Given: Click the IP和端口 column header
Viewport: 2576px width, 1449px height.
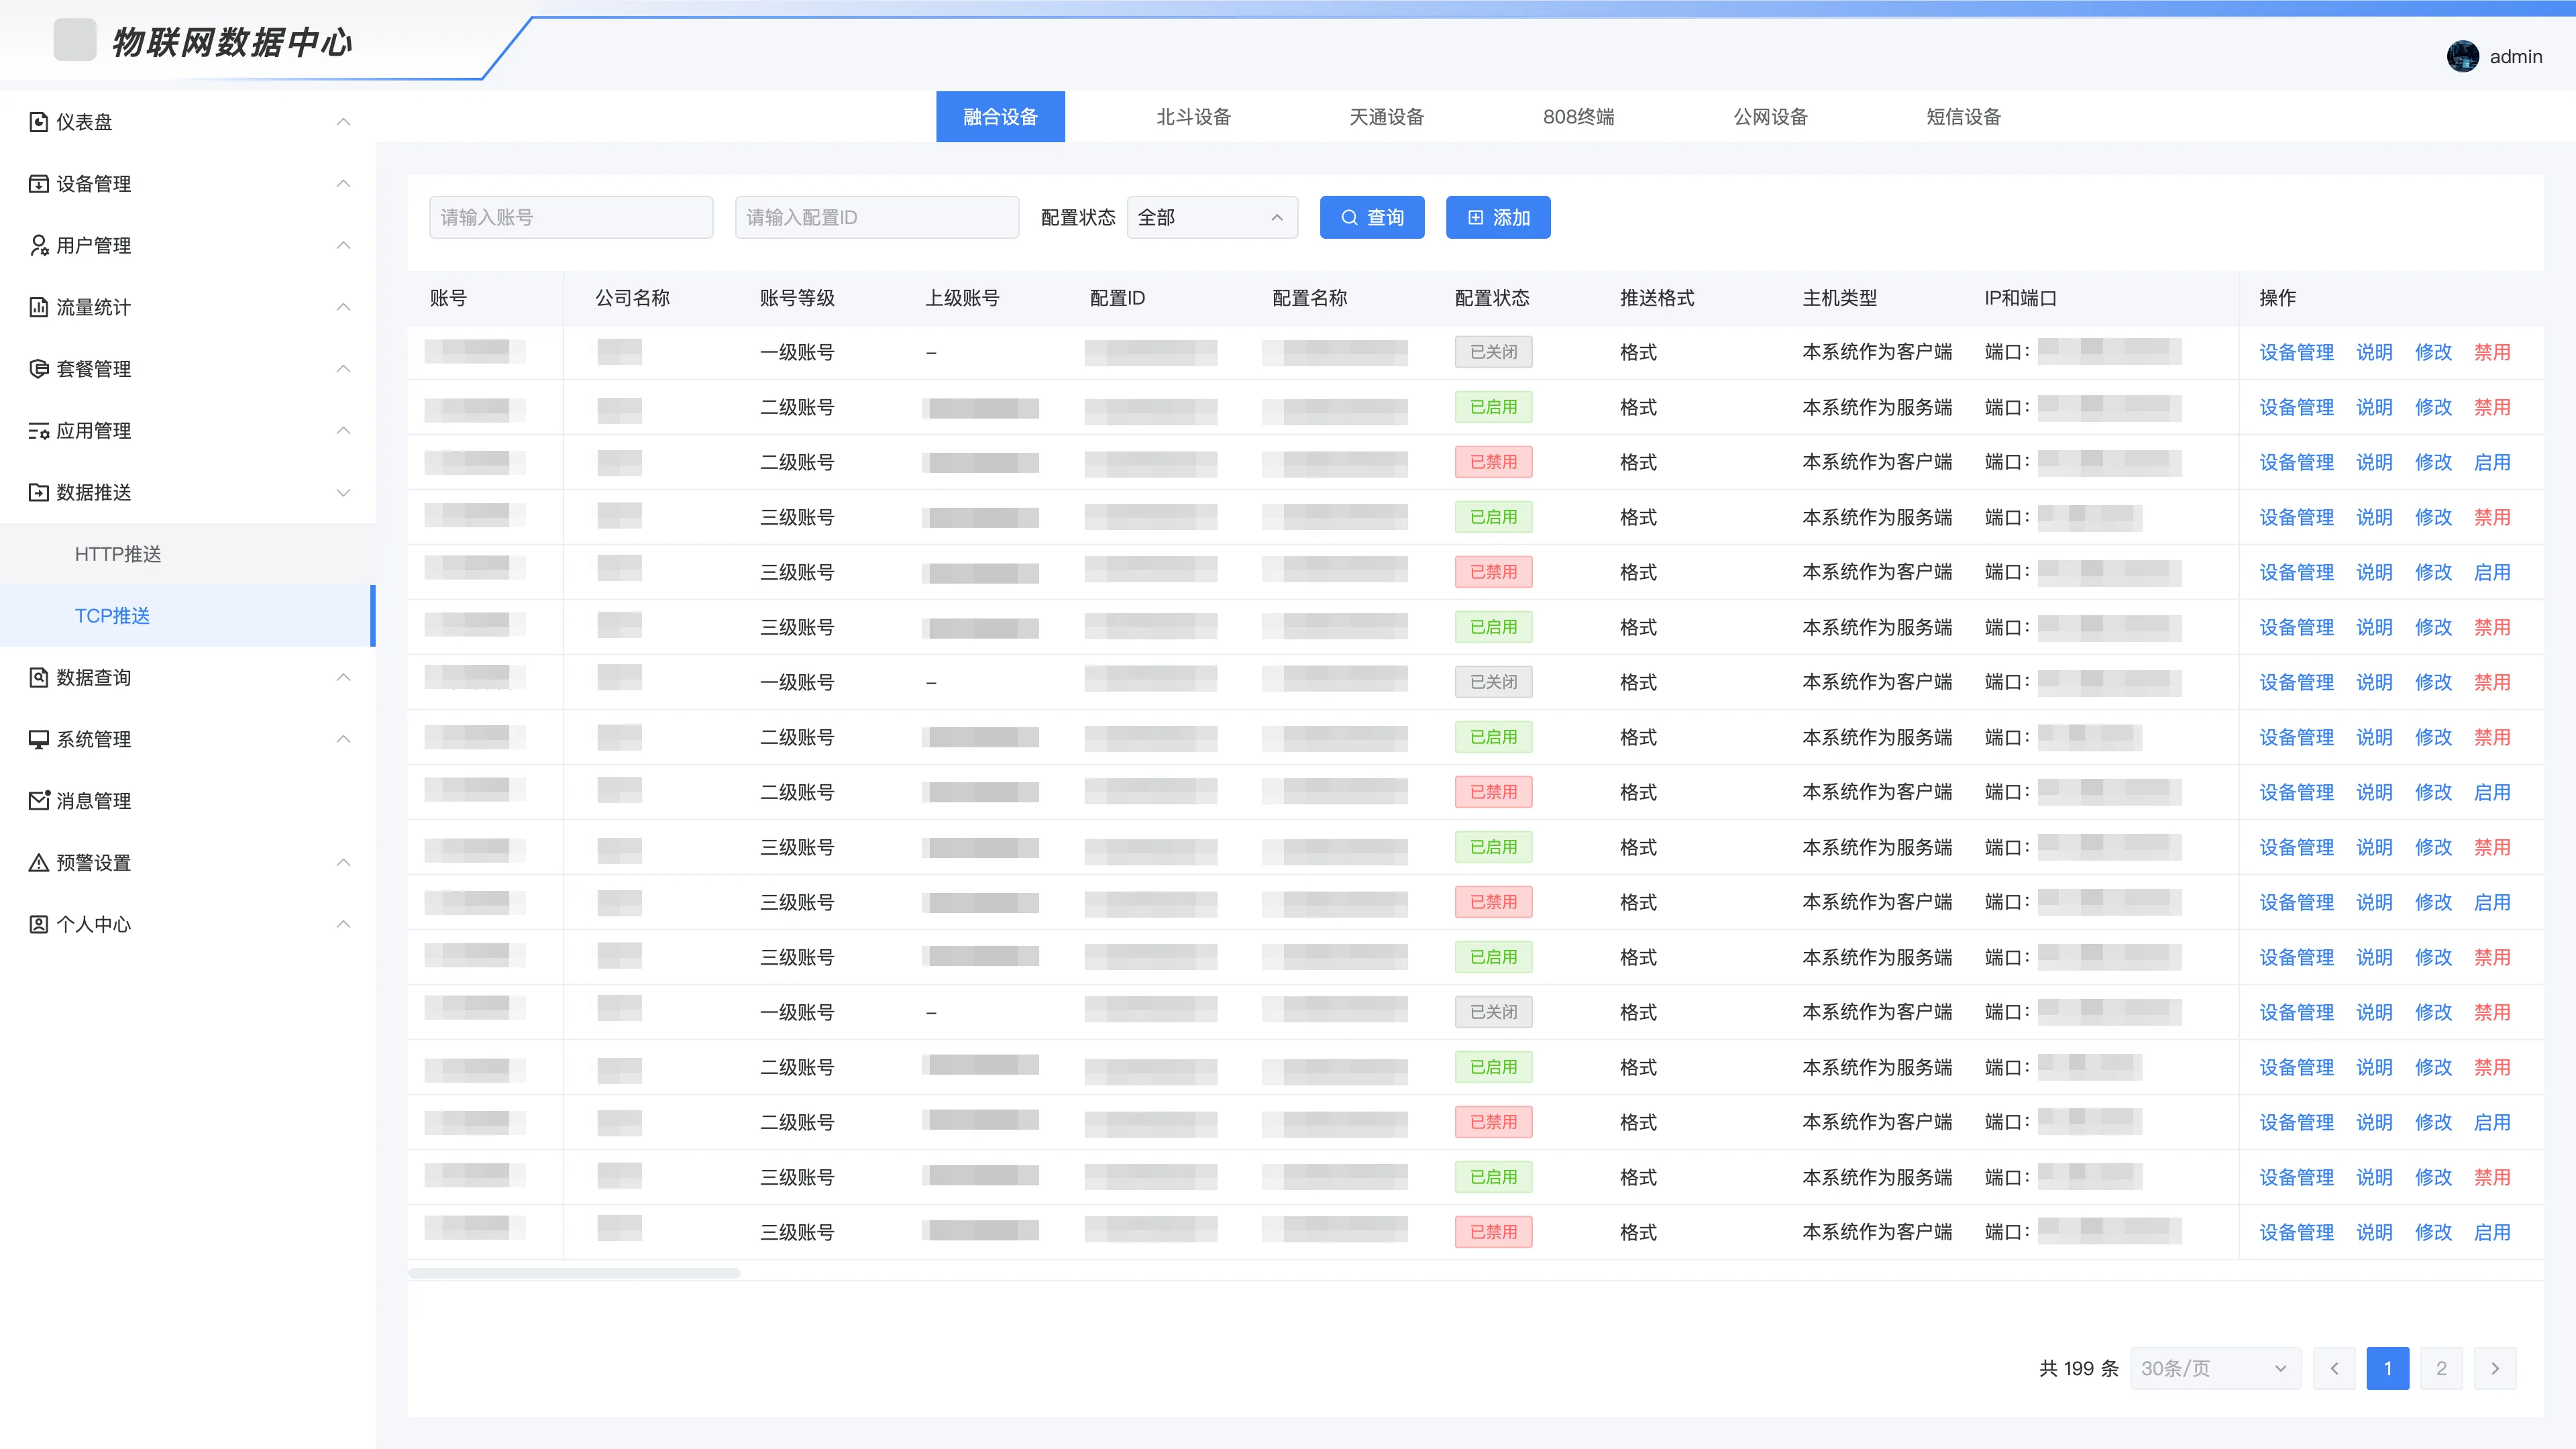Looking at the screenshot, I should (2020, 298).
